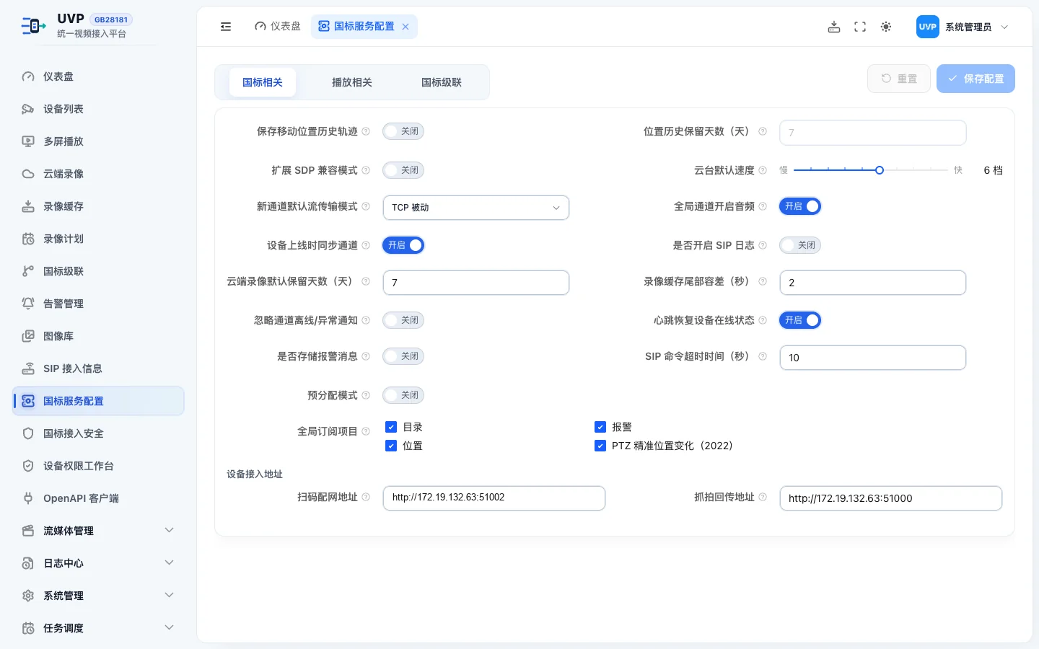Click the SIP 命令超时时间 input field
Screen dimensions: 1039x649
(873, 358)
